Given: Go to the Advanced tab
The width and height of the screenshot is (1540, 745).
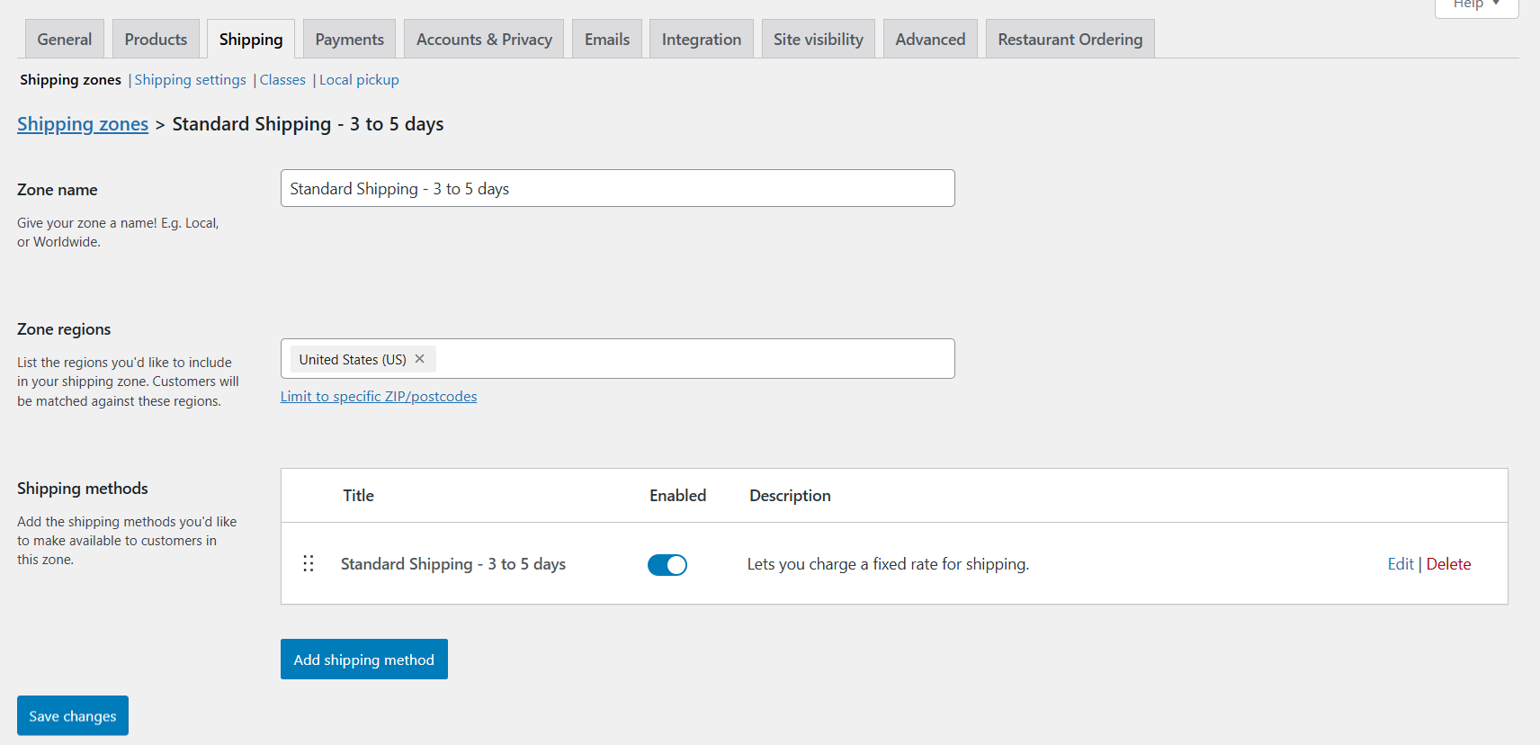Looking at the screenshot, I should 930,39.
